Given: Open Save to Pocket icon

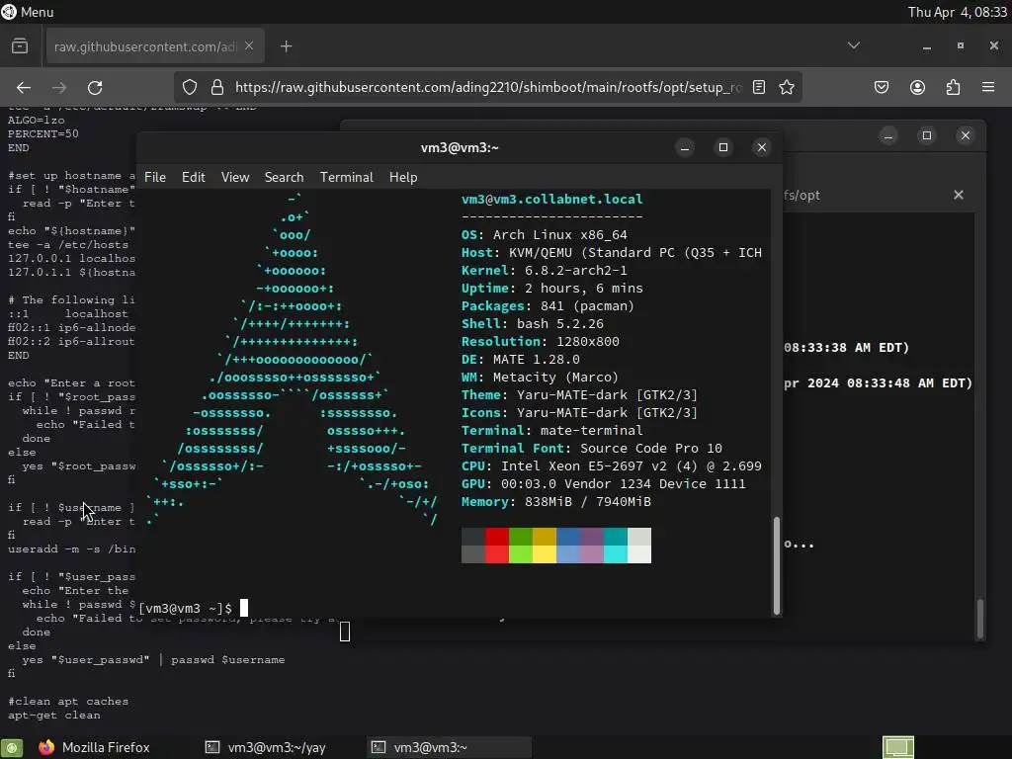Looking at the screenshot, I should tap(882, 87).
